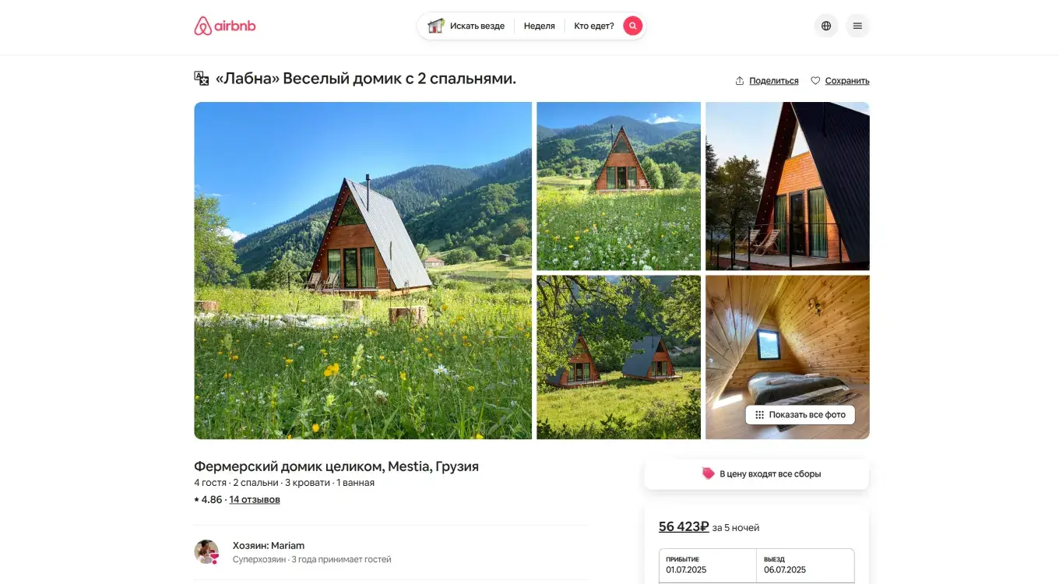Open the Выезд check-out date field
This screenshot has width=1059, height=584.
805,565
